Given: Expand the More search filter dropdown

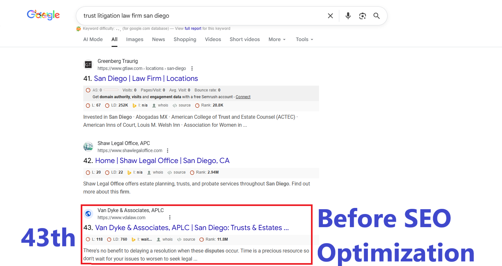Looking at the screenshot, I should coord(277,39).
